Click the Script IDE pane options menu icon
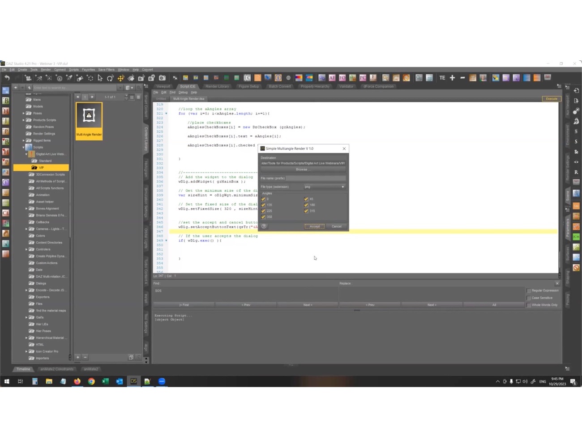The image size is (582, 447). 559,86
